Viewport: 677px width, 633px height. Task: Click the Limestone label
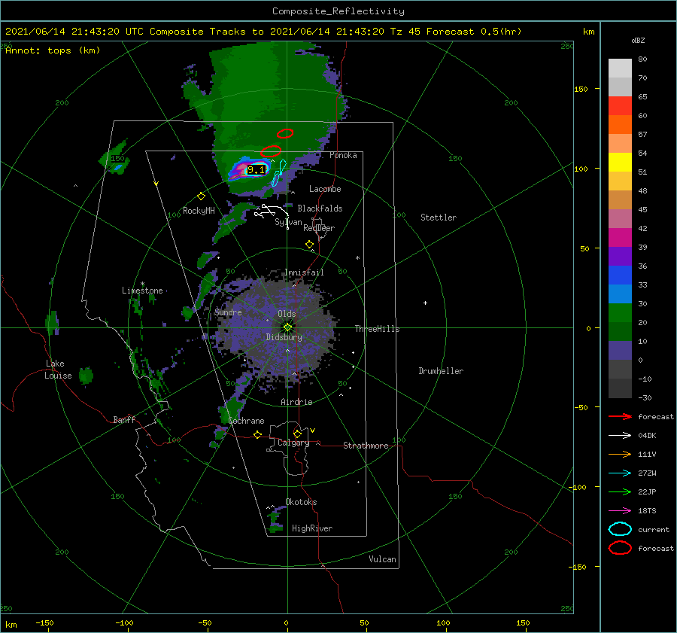pyautogui.click(x=142, y=291)
